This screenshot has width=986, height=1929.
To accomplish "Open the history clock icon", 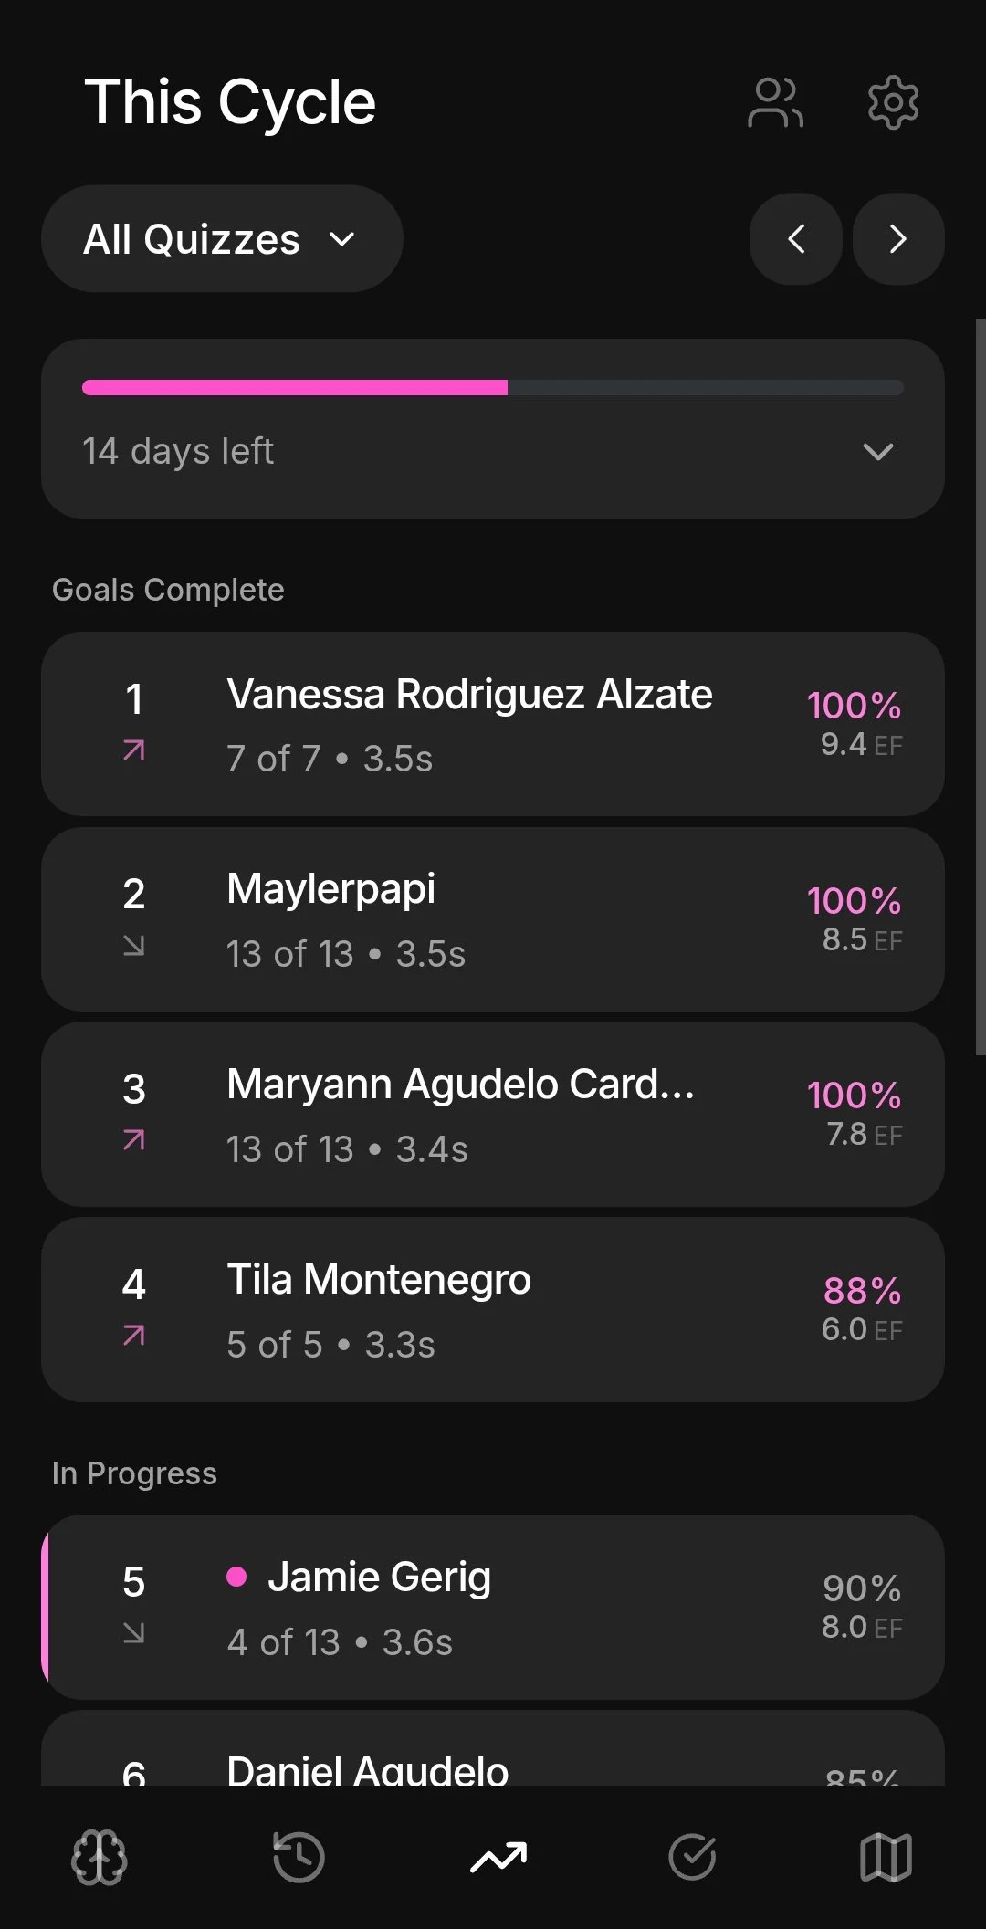I will click(299, 1858).
